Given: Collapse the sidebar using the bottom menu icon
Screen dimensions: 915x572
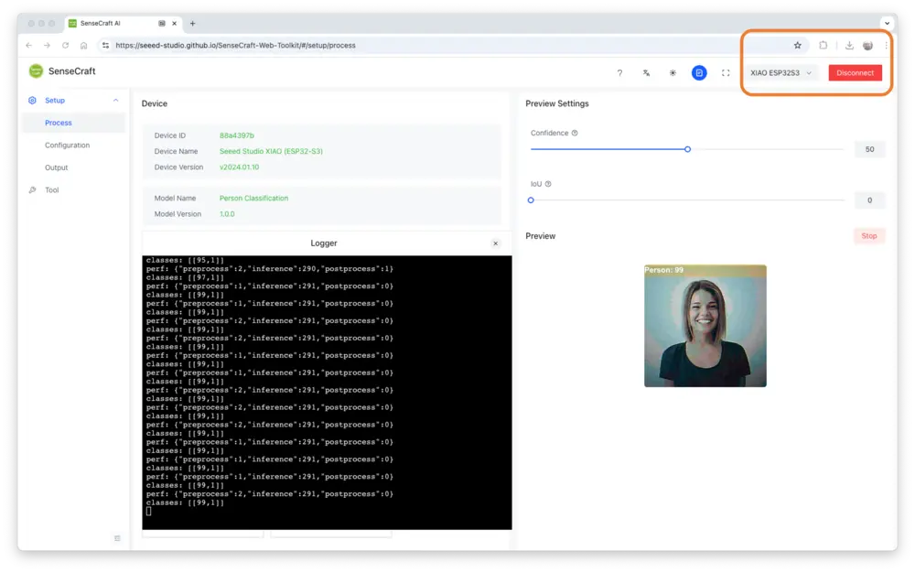Looking at the screenshot, I should (x=117, y=538).
